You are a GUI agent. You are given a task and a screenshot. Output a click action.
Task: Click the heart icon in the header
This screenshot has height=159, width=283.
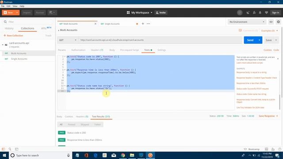[266, 13]
